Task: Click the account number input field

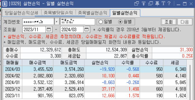Action: click(x=38, y=22)
